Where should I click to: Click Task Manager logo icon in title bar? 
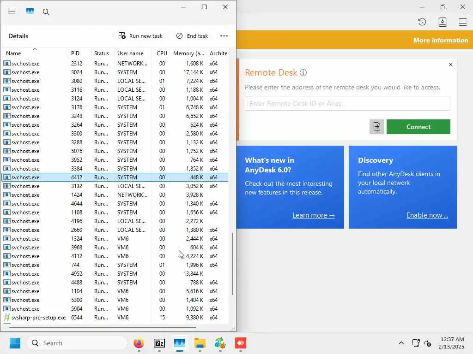pyautogui.click(x=30, y=12)
